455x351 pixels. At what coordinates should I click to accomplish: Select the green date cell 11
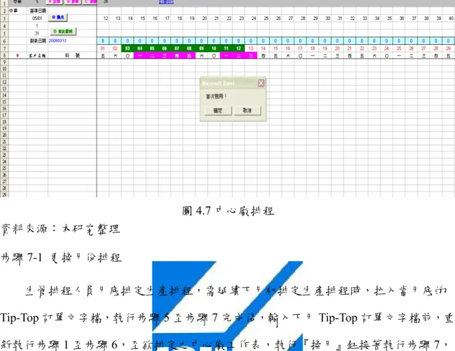tap(226, 48)
